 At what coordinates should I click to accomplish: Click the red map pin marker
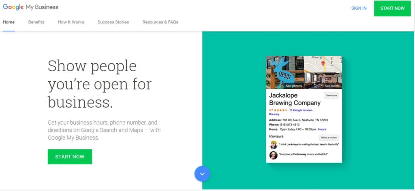pyautogui.click(x=323, y=64)
